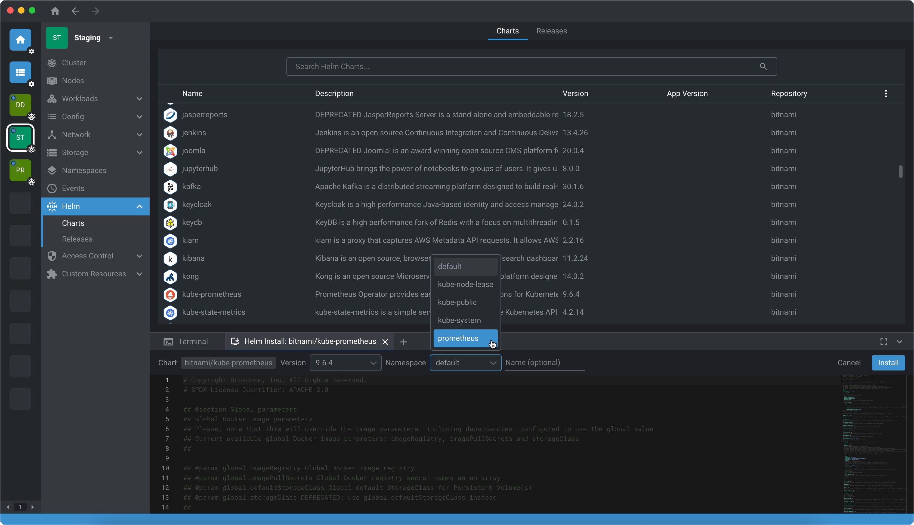Add a new dock tab with plus
The width and height of the screenshot is (914, 525).
(x=403, y=341)
